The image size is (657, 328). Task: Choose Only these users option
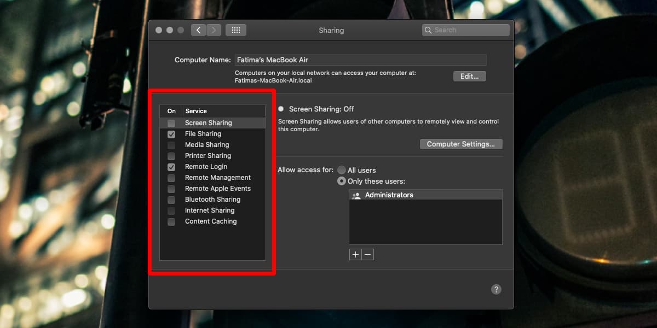pyautogui.click(x=342, y=181)
